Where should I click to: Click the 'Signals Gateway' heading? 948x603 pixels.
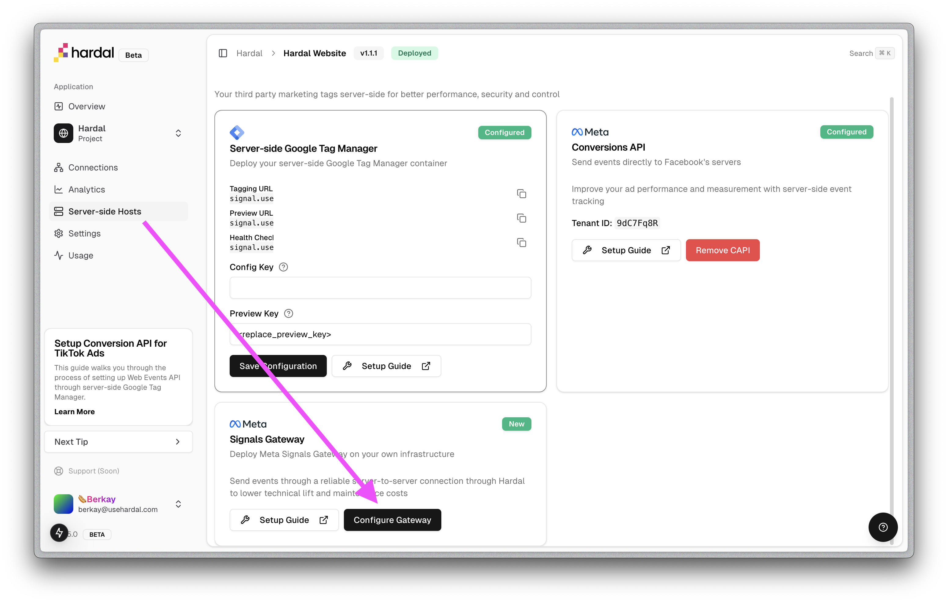coord(267,439)
